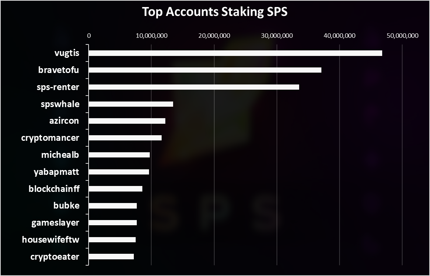Click the cryptoeater category label
This screenshot has height=276, width=430.
tap(55, 257)
